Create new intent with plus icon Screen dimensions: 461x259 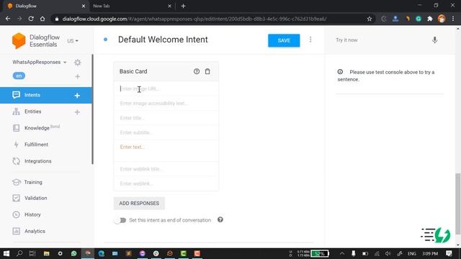pyautogui.click(x=77, y=96)
